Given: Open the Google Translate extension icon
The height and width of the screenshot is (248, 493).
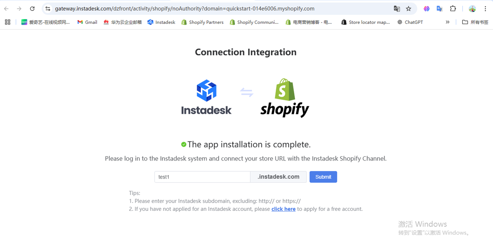Looking at the screenshot, I should click(439, 8).
